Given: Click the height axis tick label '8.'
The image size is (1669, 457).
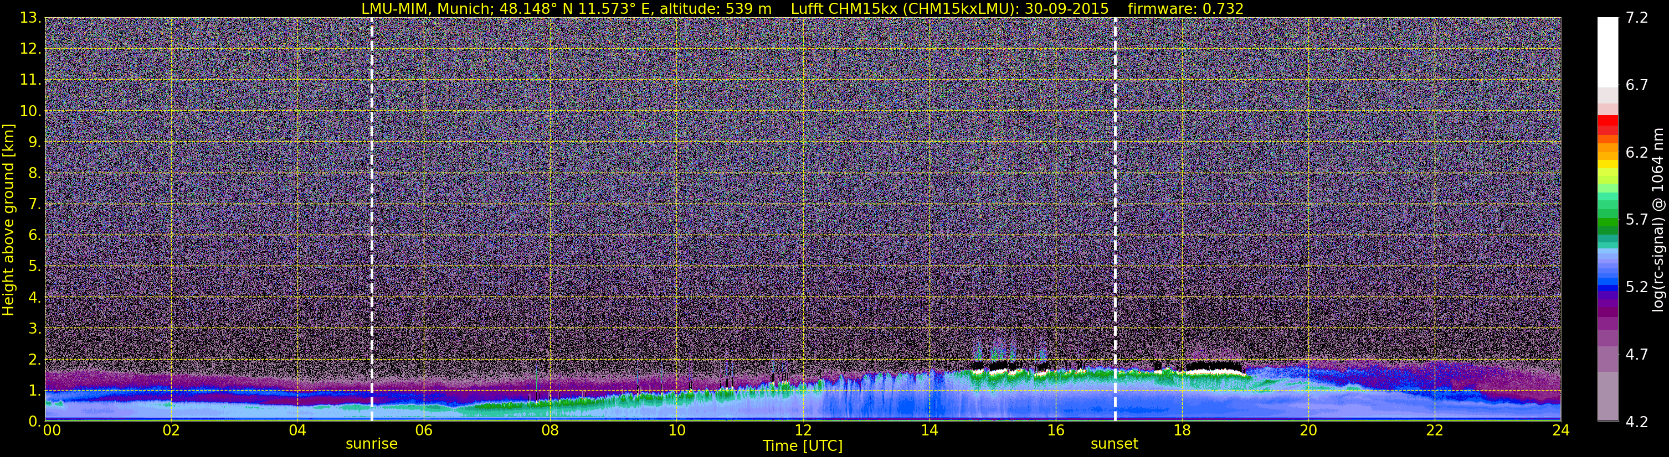Looking at the screenshot, I should pos(35,173).
